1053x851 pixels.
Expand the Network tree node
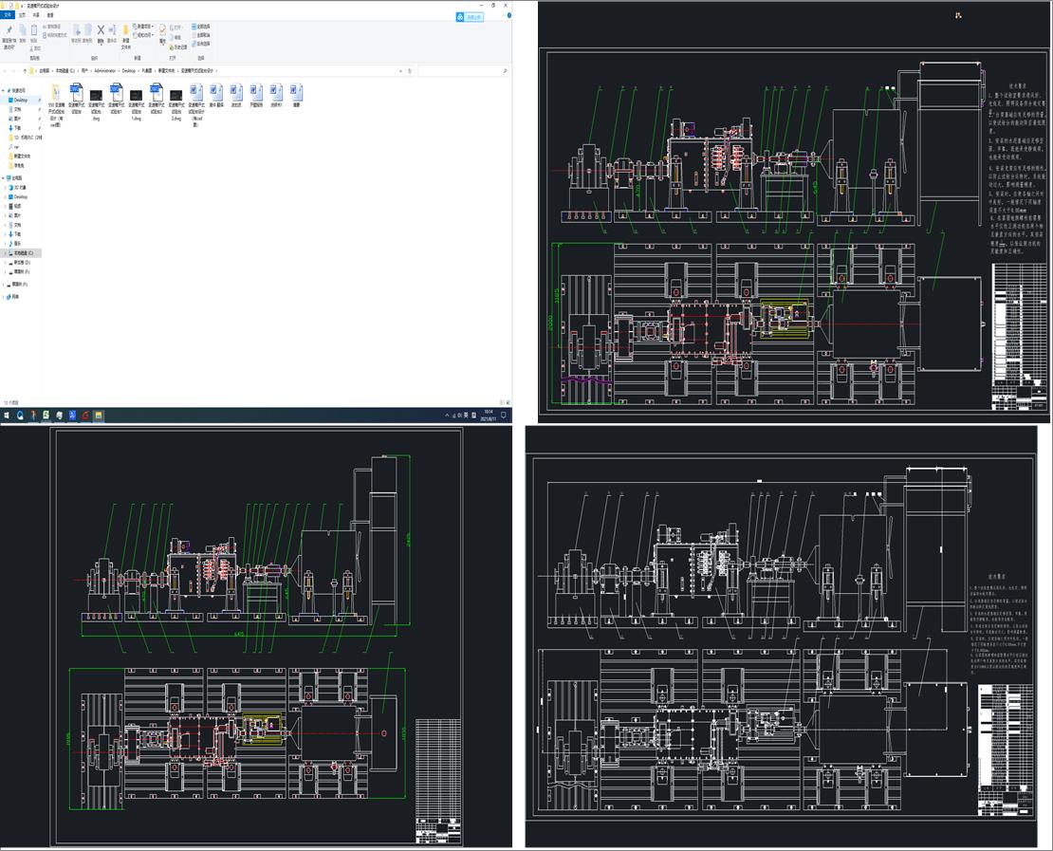click(x=4, y=296)
